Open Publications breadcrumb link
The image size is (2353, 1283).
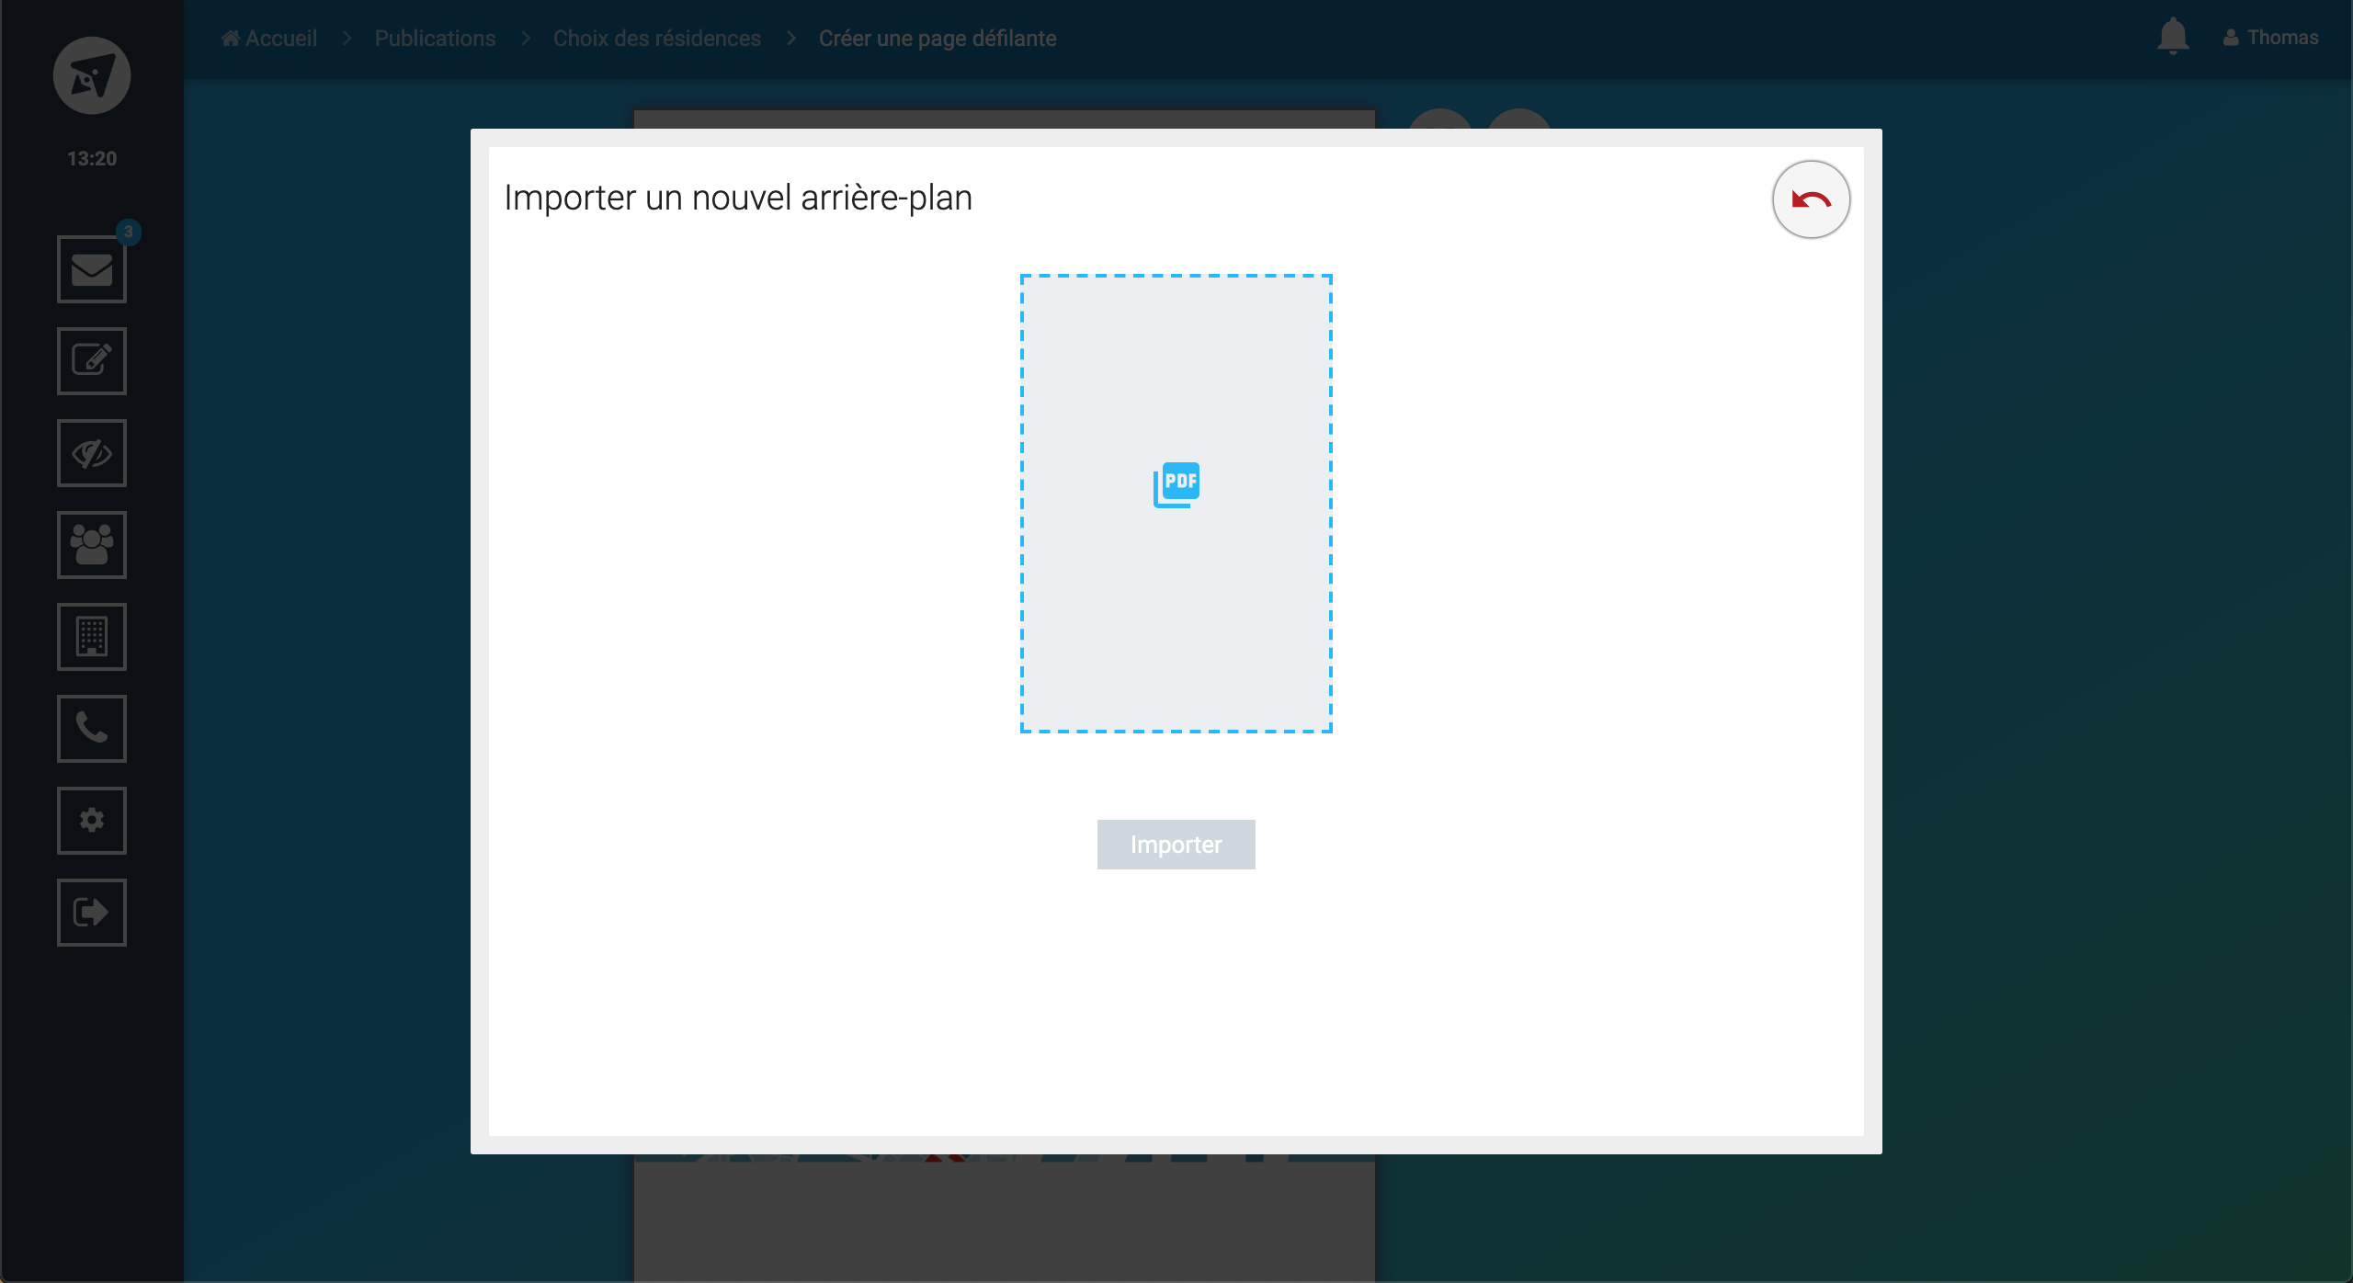pyautogui.click(x=435, y=39)
